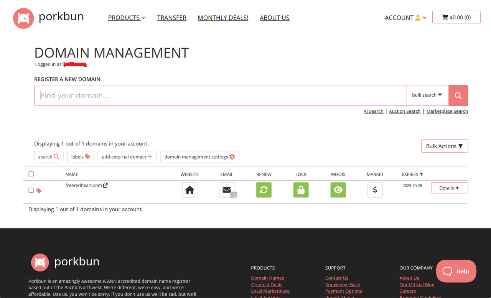Expand Details for freeredheart.com
The width and height of the screenshot is (491, 298).
[449, 188]
